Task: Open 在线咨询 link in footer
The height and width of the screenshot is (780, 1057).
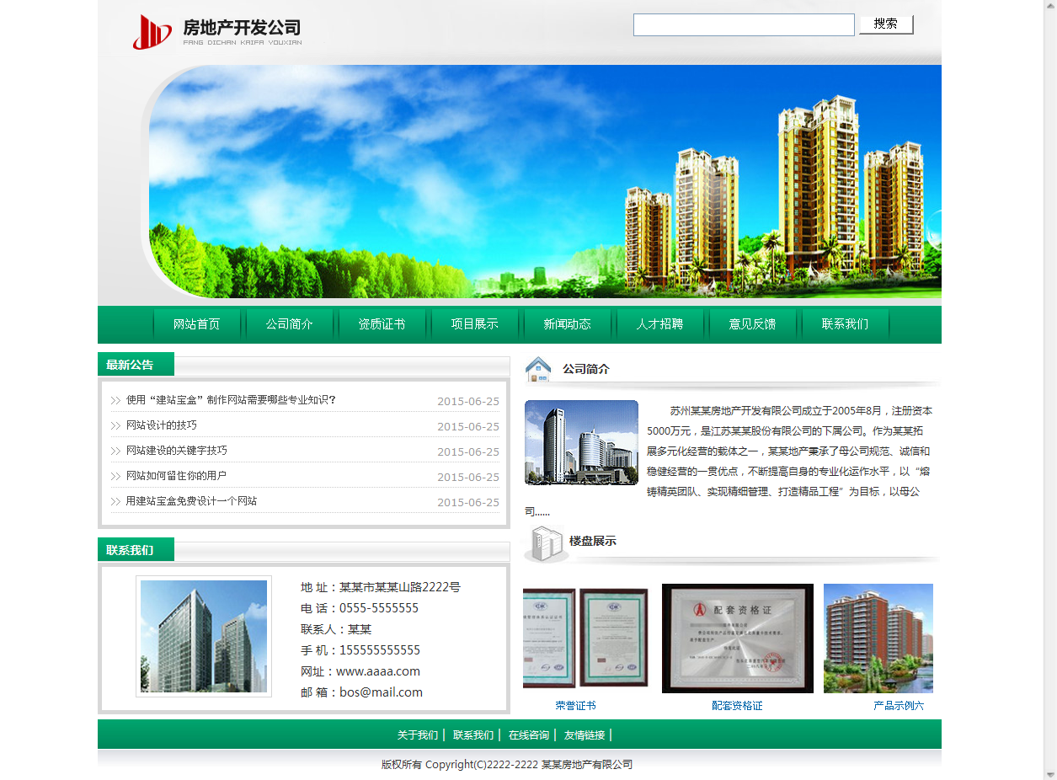Action: coord(528,735)
